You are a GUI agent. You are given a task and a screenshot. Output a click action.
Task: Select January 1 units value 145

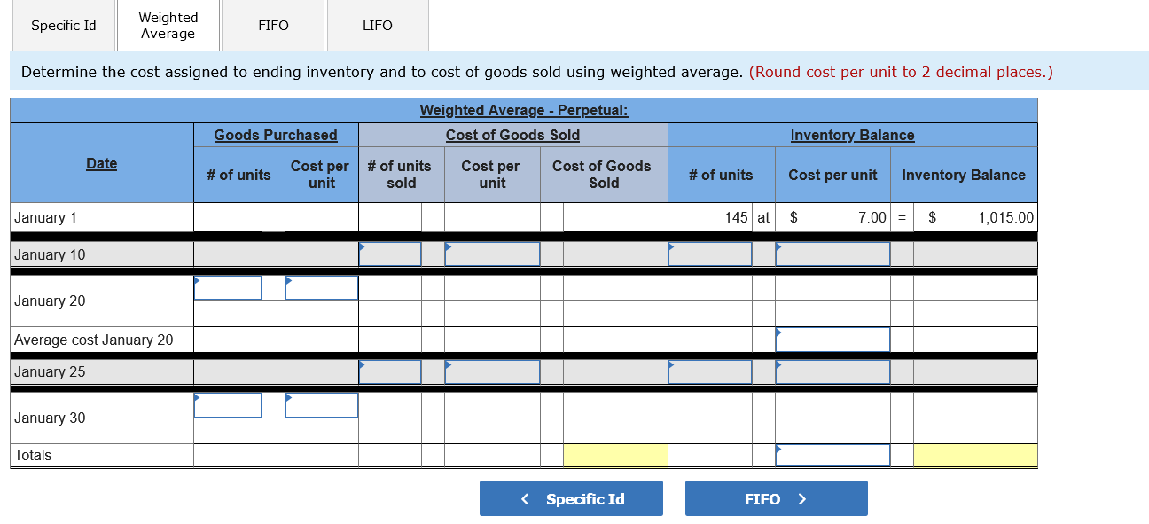click(736, 217)
